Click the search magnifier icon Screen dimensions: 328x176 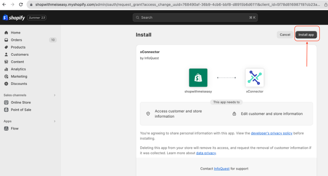138,18
